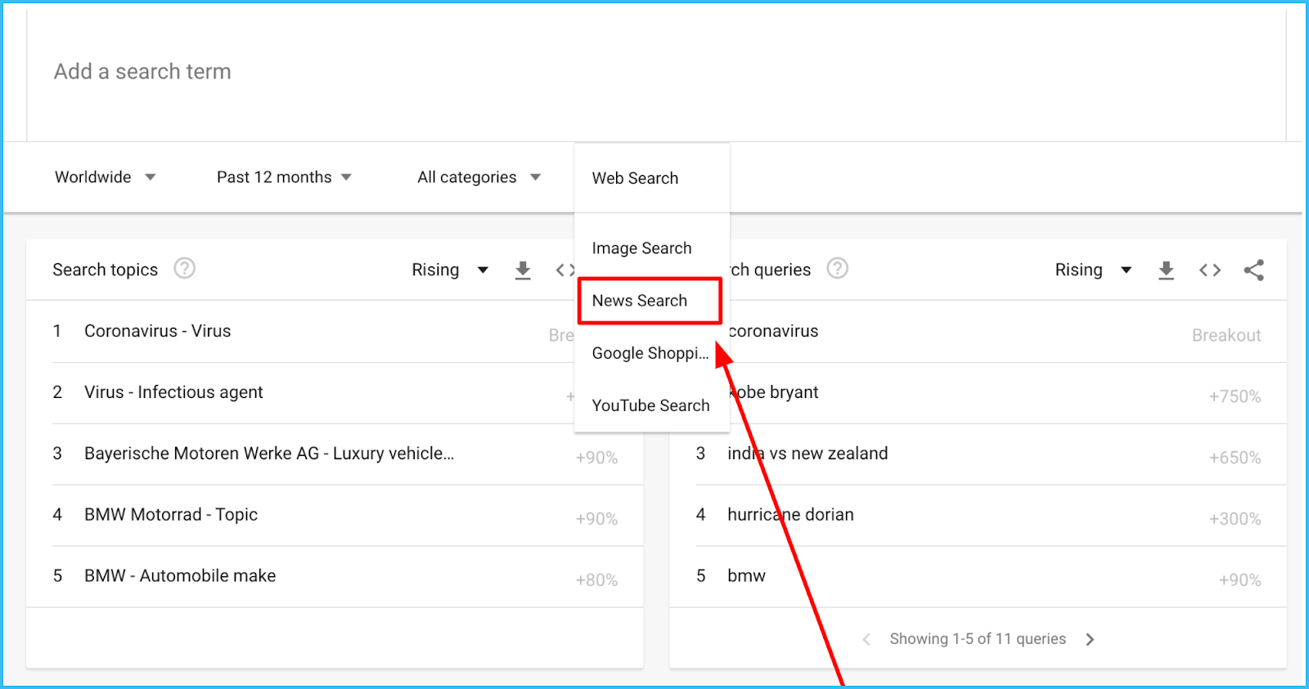Open the coronavirus search query
The image size is (1309, 689).
tap(773, 331)
